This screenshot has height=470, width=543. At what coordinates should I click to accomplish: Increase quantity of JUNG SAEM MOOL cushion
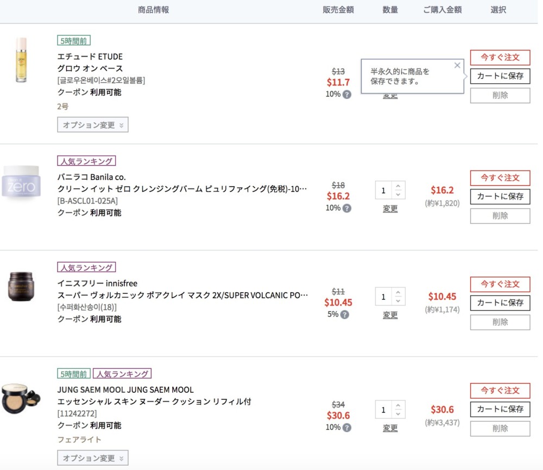point(398,405)
